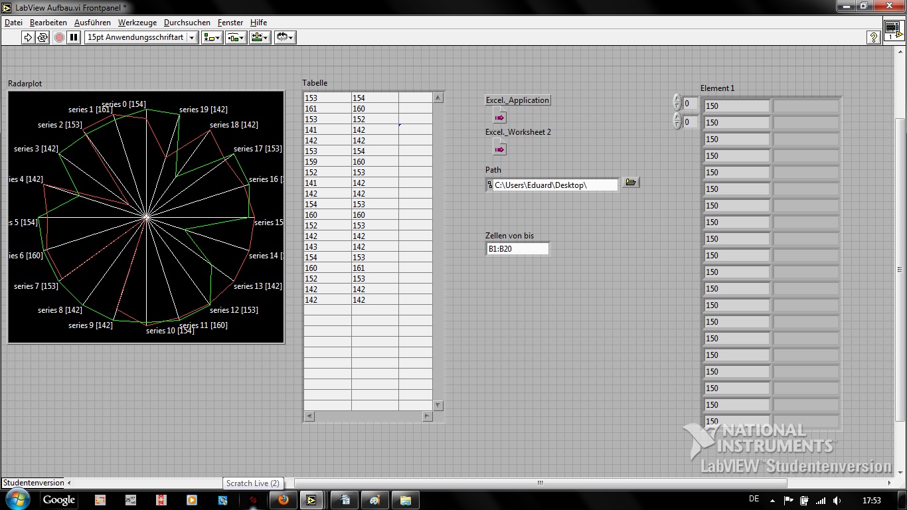The image size is (907, 510).
Task: Click the Zellen von bis input field
Action: click(x=518, y=249)
